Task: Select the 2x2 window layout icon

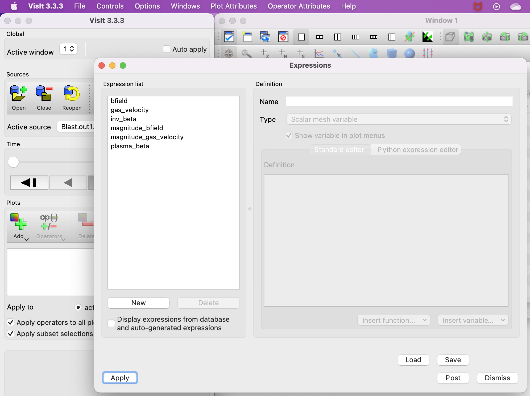Action: pyautogui.click(x=338, y=37)
